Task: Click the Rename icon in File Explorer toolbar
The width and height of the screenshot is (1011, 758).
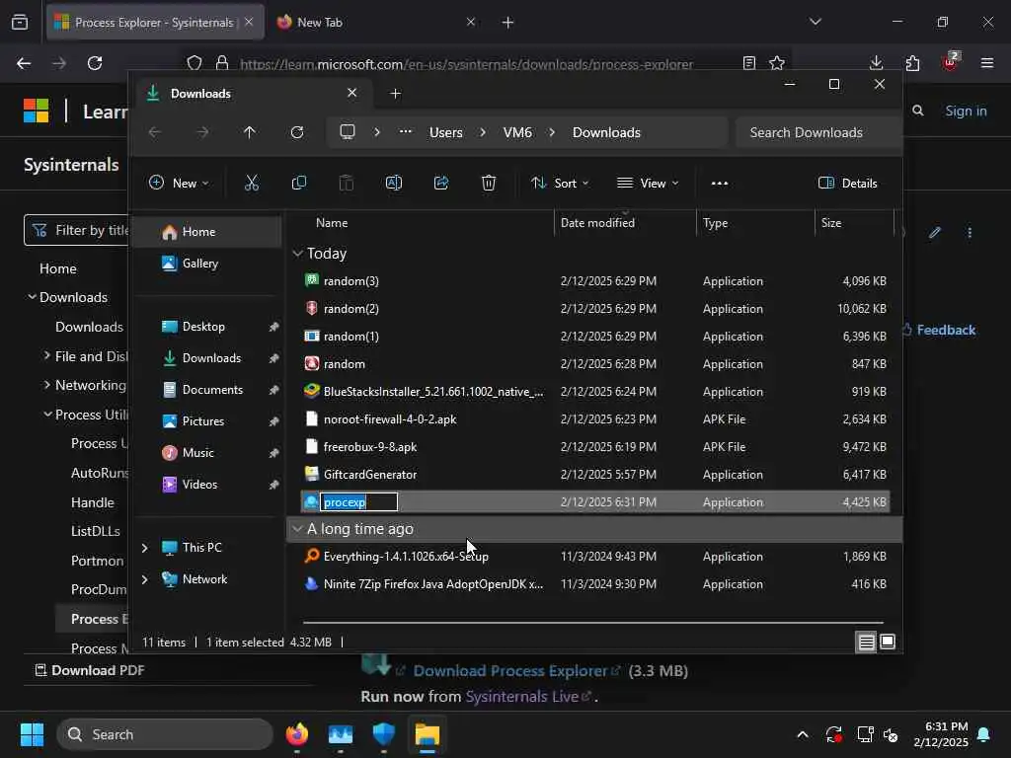Action: [x=393, y=183]
